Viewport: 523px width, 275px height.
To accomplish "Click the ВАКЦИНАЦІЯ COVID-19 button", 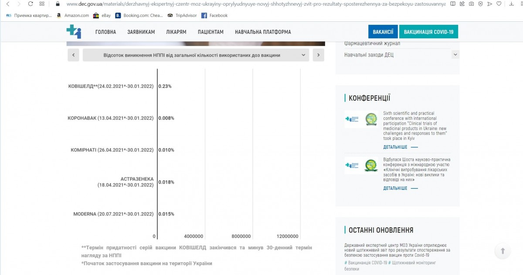I will [x=428, y=32].
